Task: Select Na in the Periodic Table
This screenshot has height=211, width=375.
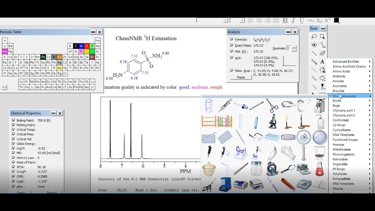Action: pyautogui.click(x=5, y=52)
